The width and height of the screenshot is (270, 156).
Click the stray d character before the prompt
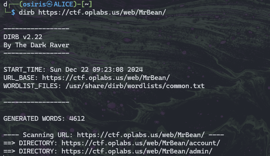coord(5,4)
